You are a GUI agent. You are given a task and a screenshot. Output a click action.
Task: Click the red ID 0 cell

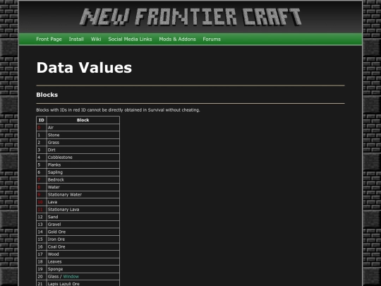click(x=42, y=127)
